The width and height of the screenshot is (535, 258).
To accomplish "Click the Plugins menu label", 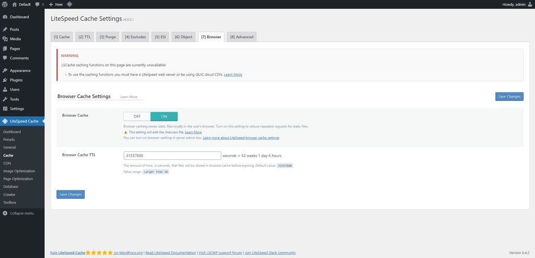I will [16, 80].
